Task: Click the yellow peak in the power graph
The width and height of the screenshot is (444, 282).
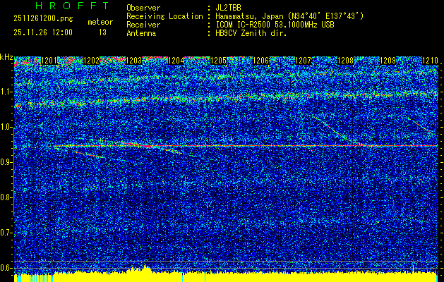Action: pos(145,268)
